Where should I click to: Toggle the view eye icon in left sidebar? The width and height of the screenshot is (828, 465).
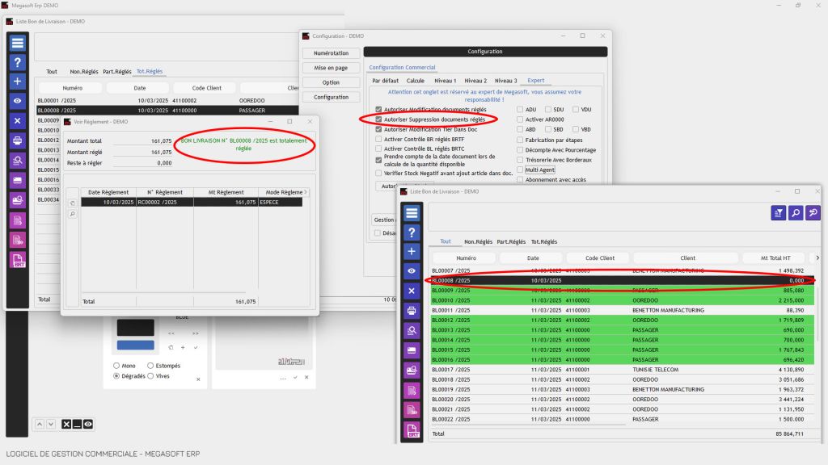[18, 101]
